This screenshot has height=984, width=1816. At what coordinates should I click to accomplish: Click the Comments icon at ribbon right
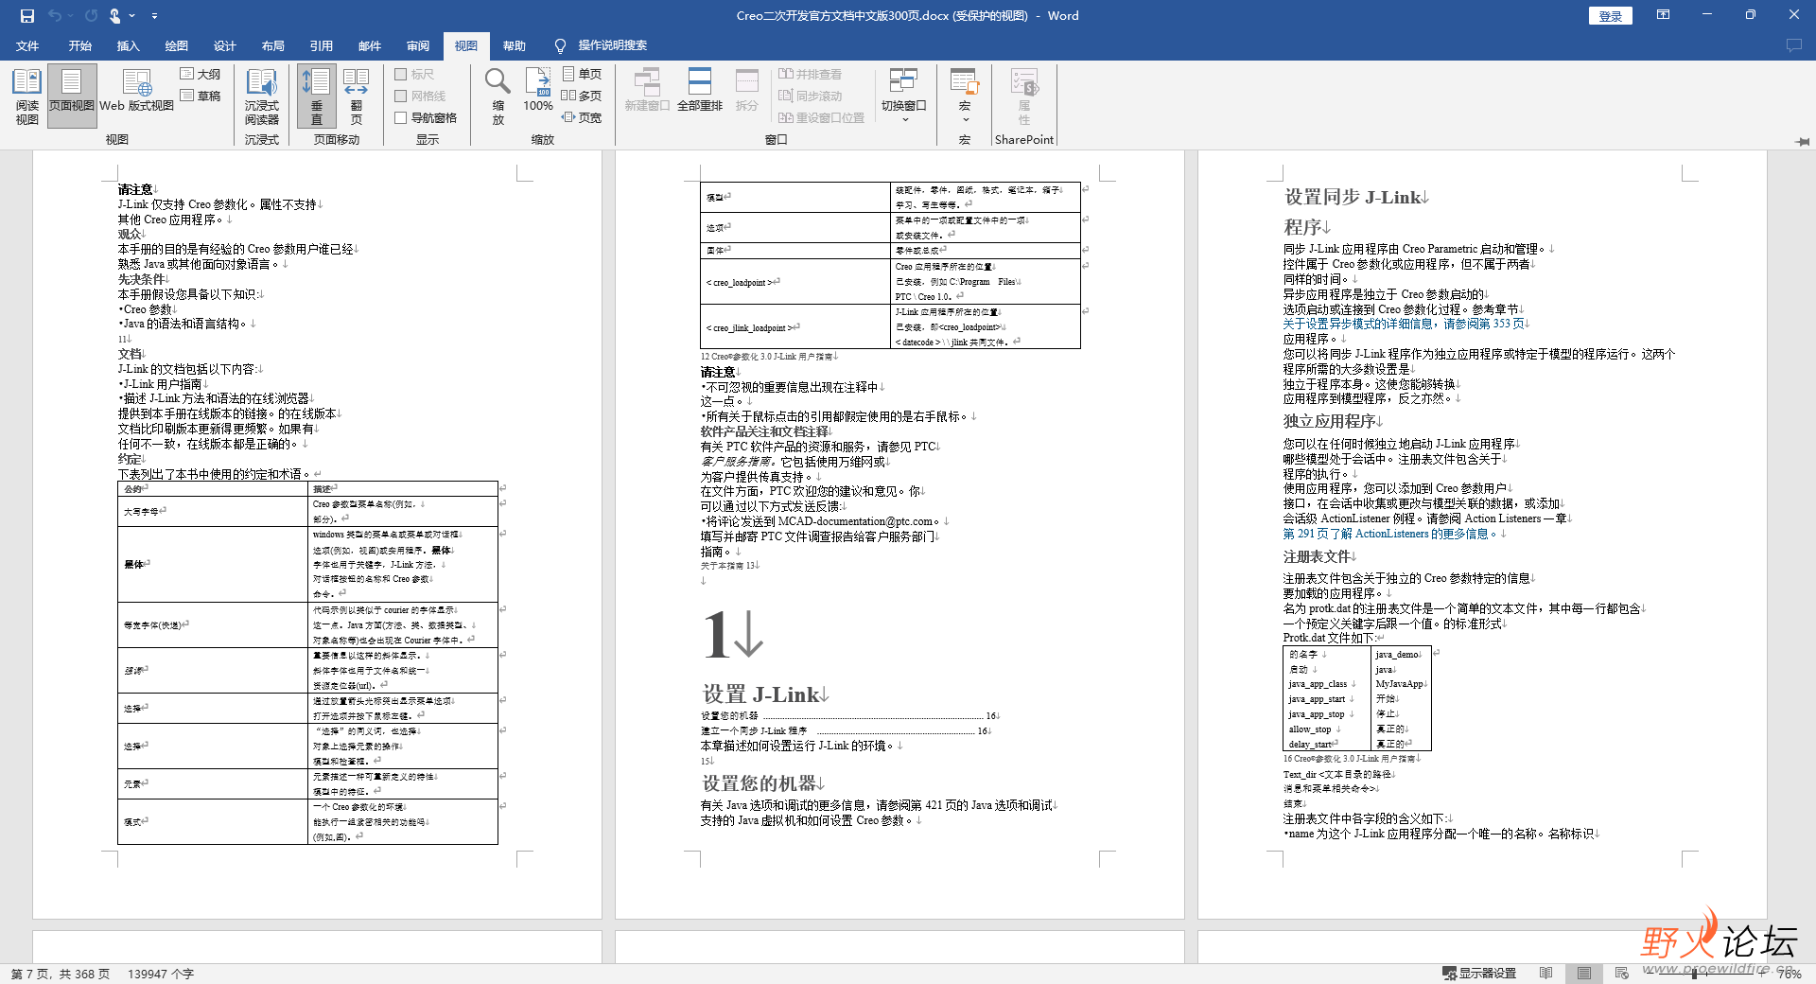(1793, 45)
